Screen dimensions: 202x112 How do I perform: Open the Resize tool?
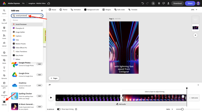[x=53, y=10]
